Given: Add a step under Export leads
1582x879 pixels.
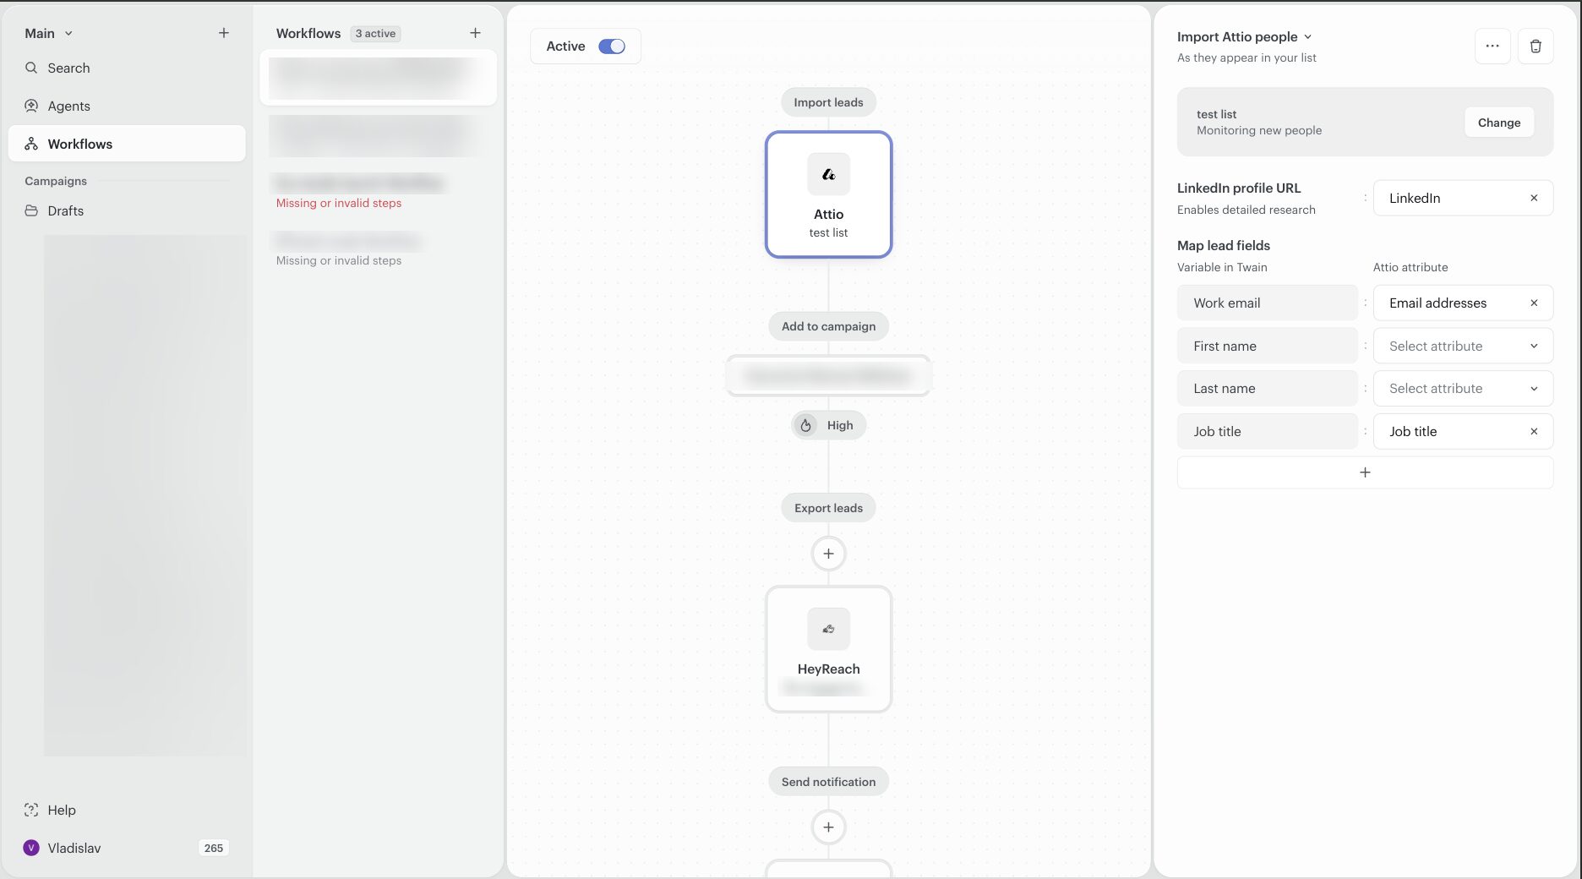Looking at the screenshot, I should coord(828,554).
